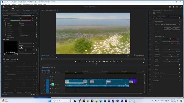The width and height of the screenshot is (184, 103).
Task: Open Timeline display settings wrench icon
Action: click(55, 72)
